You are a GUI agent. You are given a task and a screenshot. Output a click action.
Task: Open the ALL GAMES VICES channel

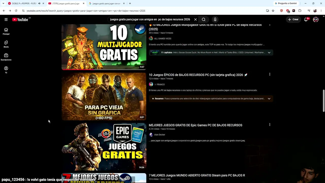[163, 39]
